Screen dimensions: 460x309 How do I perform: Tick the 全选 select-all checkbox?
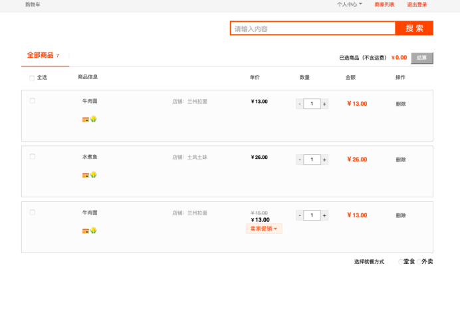(x=32, y=78)
